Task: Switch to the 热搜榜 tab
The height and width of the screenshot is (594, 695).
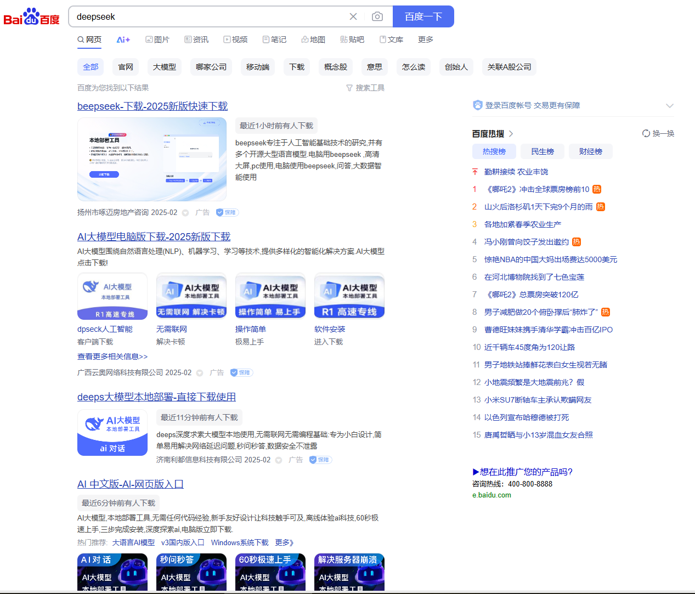Action: coord(494,151)
